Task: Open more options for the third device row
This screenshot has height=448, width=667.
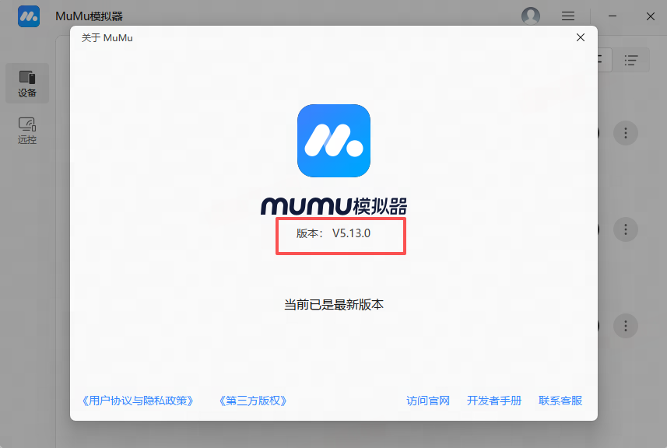Action: point(625,325)
